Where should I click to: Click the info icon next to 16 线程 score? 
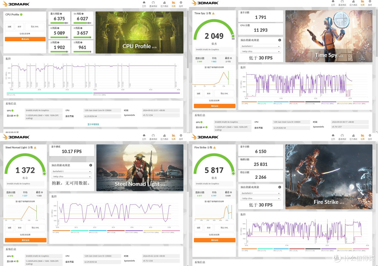click(83, 14)
